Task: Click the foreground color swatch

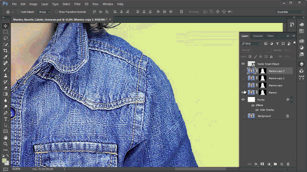Action: (4, 161)
